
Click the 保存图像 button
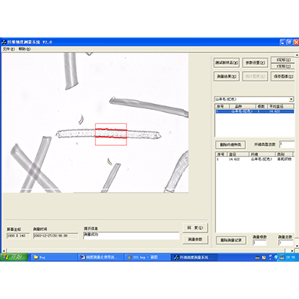click(283, 76)
